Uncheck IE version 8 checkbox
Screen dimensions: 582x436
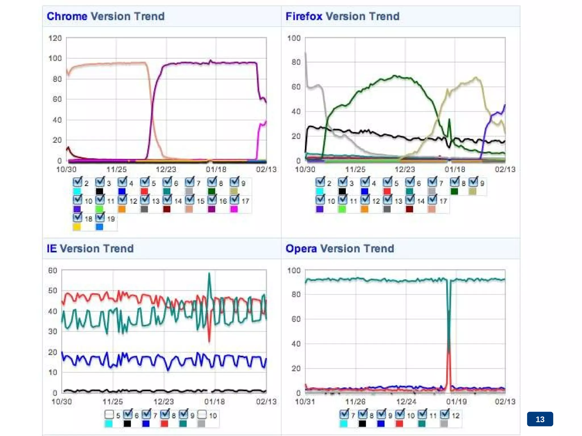pos(165,414)
